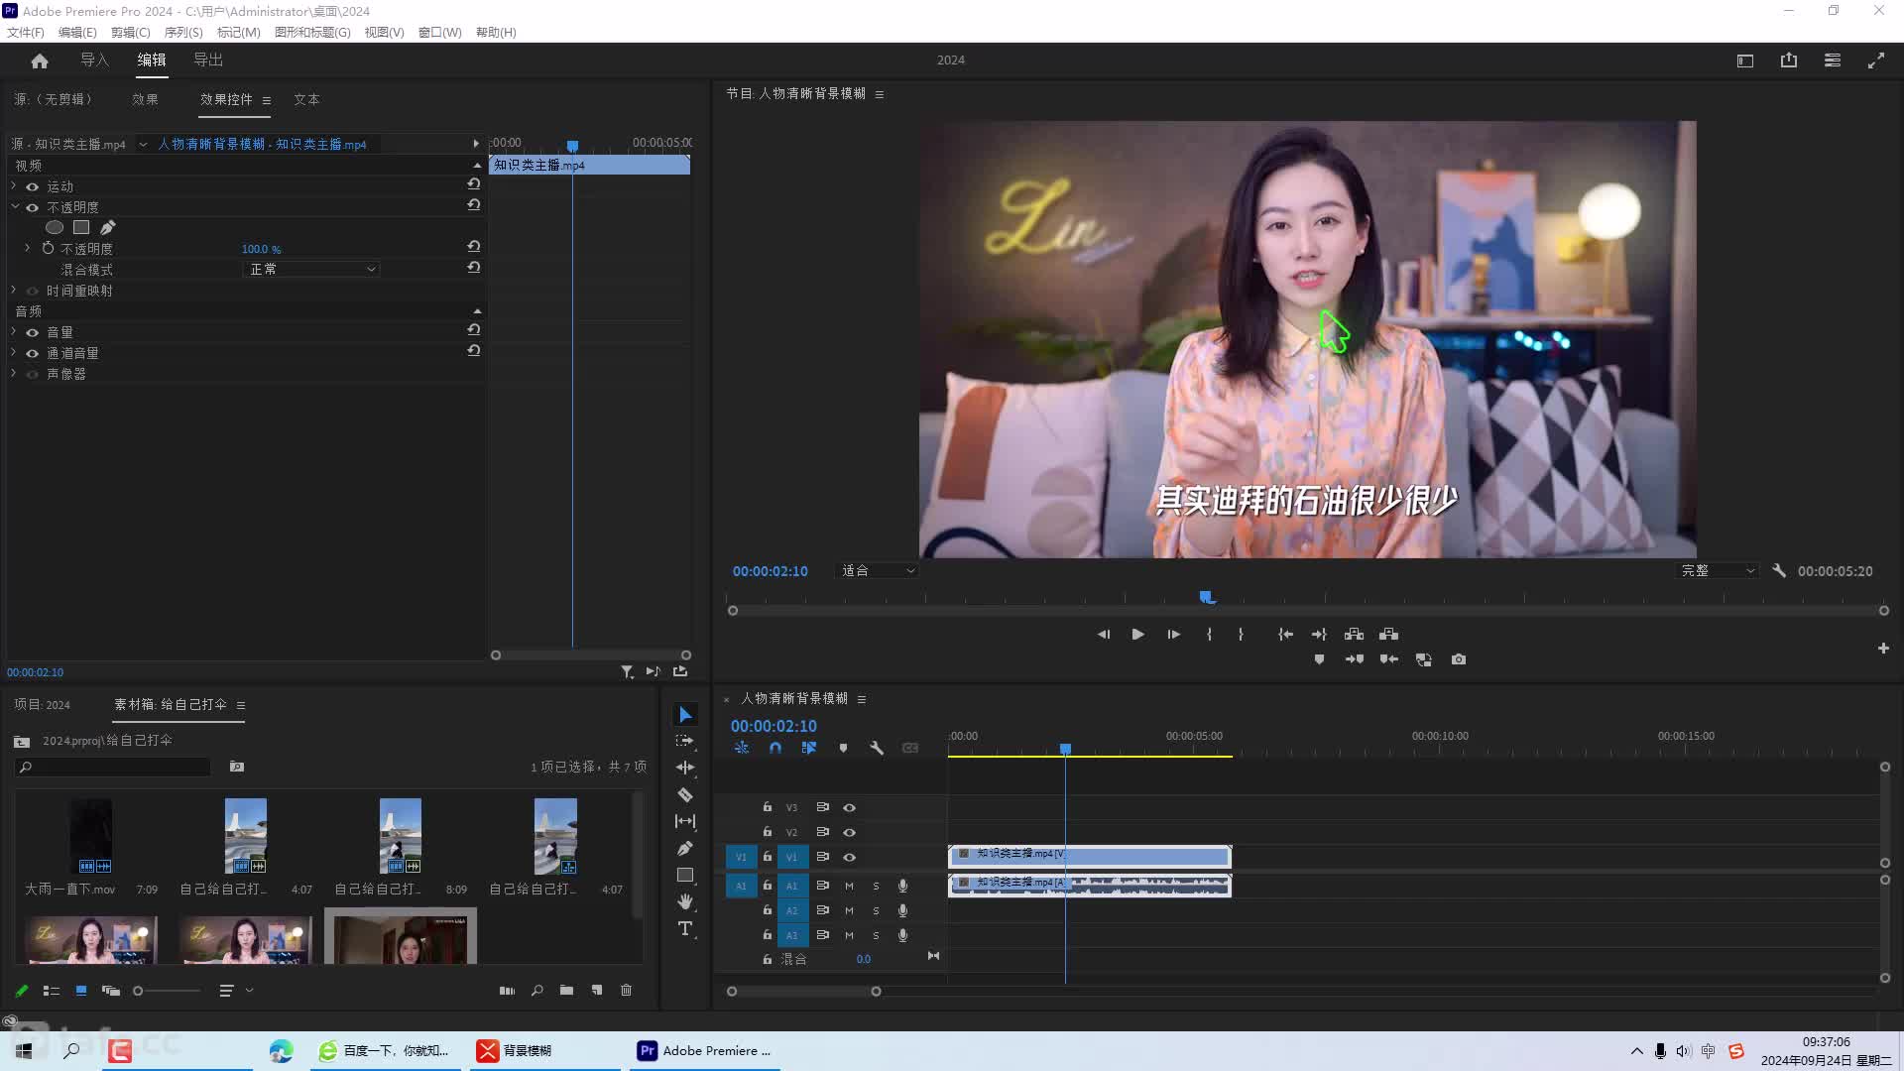This screenshot has height=1071, width=1904.
Task: Play the program monitor
Action: [x=1137, y=635]
